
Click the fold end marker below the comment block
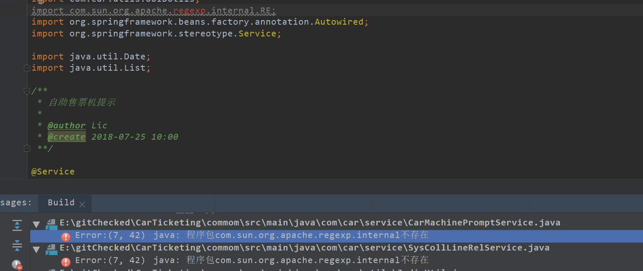tap(26, 148)
